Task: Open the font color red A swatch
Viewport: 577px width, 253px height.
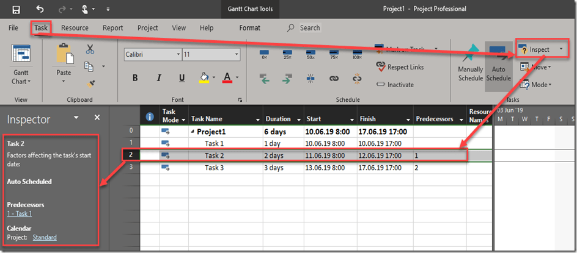Action: pyautogui.click(x=227, y=78)
